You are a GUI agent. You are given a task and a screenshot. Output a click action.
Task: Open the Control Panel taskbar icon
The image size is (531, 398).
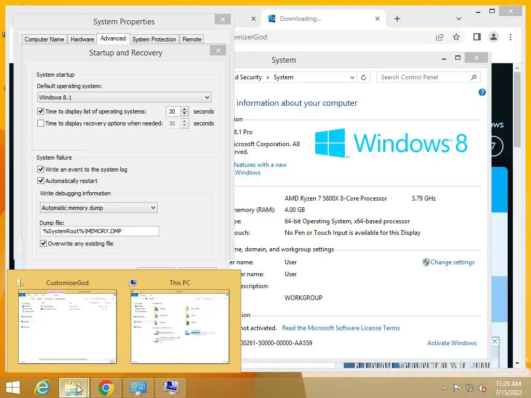pos(138,388)
